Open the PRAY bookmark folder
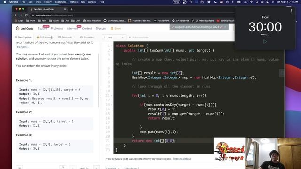The image size is (301, 169). (x=31, y=21)
